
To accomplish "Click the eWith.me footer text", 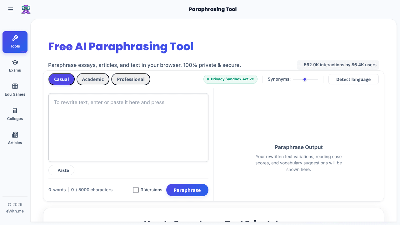I will point(15,211).
